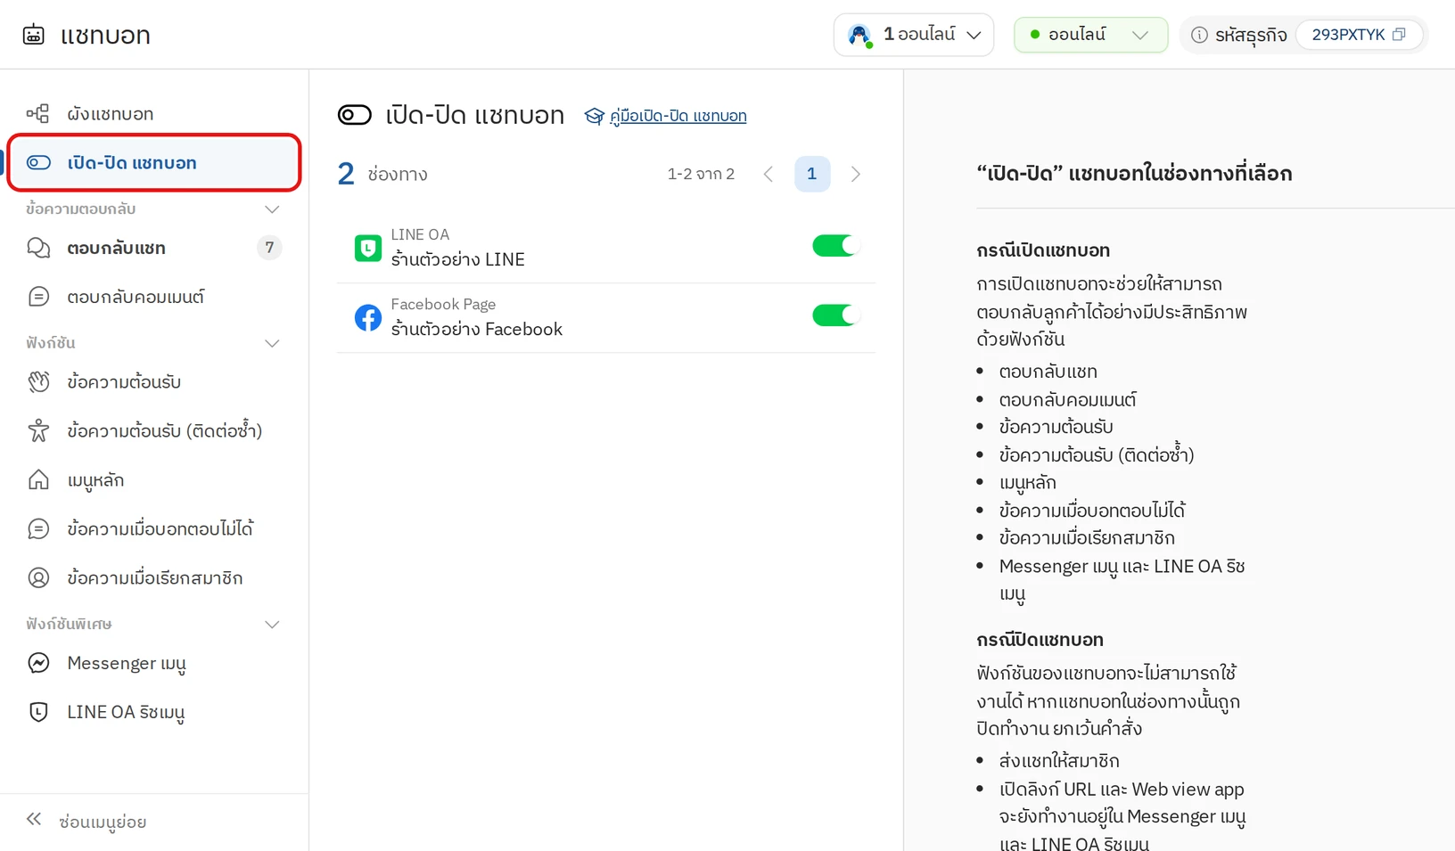Toggle chatbot for ร้านตัวอย่าง LINE
Image resolution: width=1455 pixels, height=851 pixels.
(835, 246)
